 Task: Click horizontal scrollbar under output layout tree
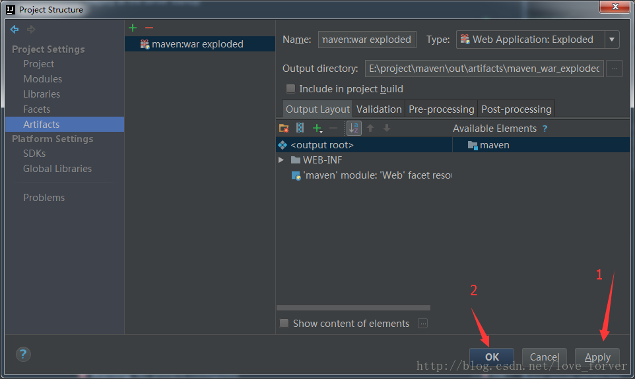point(353,308)
